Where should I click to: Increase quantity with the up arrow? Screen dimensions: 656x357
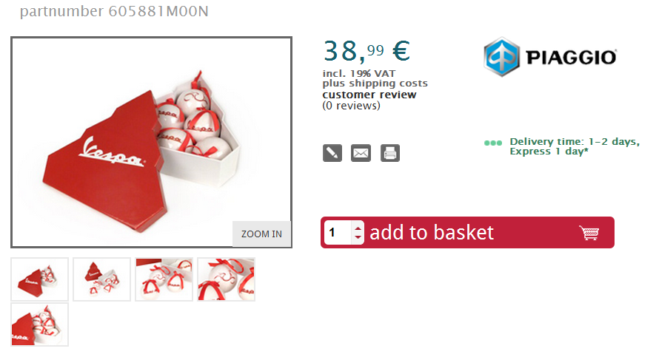358,228
